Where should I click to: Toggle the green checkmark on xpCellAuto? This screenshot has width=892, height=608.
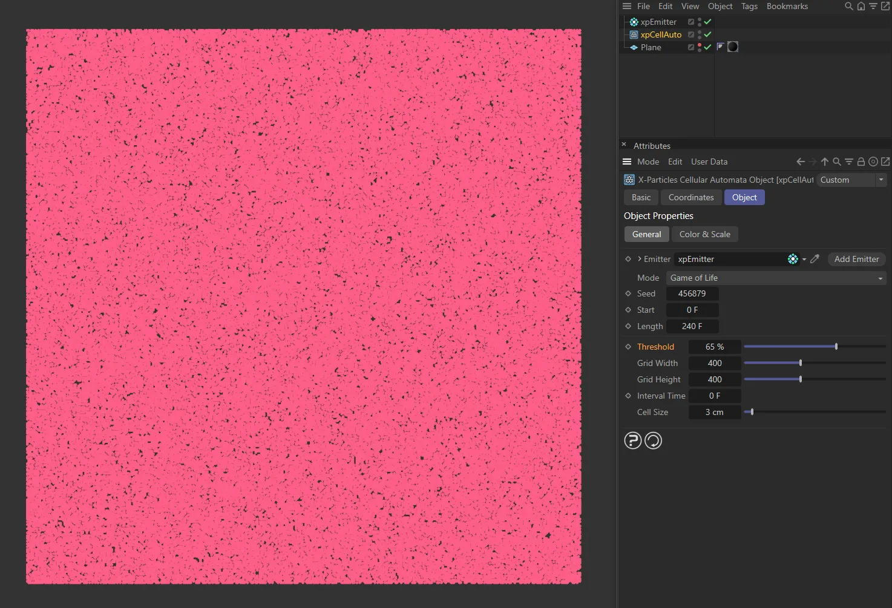[707, 34]
